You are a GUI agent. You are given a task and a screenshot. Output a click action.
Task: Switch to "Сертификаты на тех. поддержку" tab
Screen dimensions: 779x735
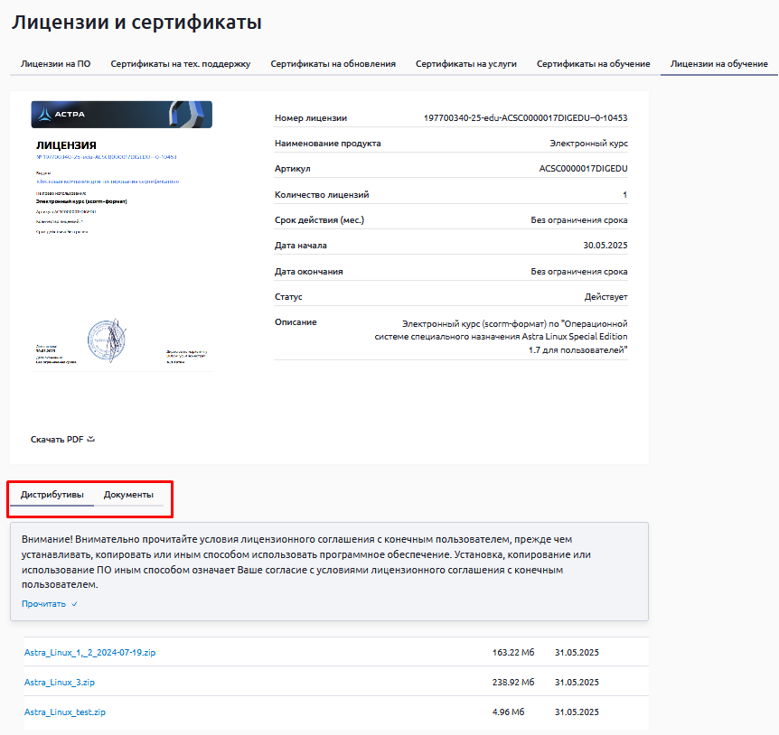(181, 64)
